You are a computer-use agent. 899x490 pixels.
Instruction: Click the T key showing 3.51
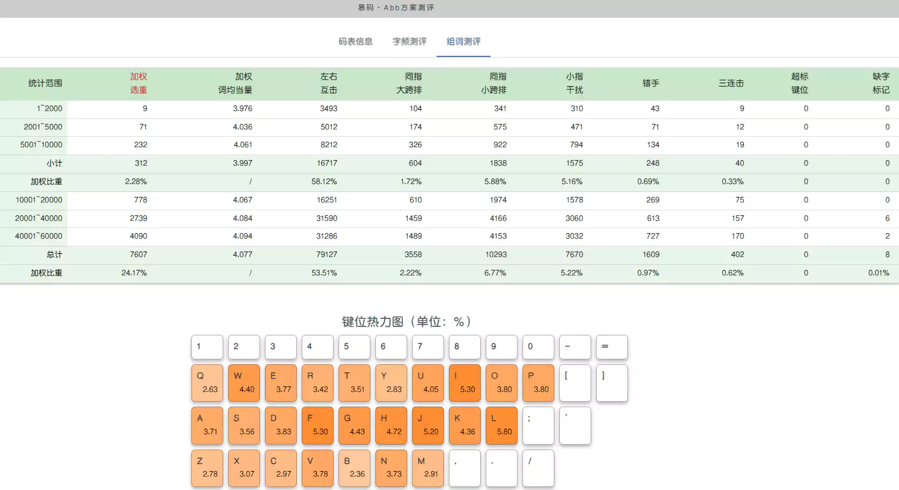tap(354, 383)
